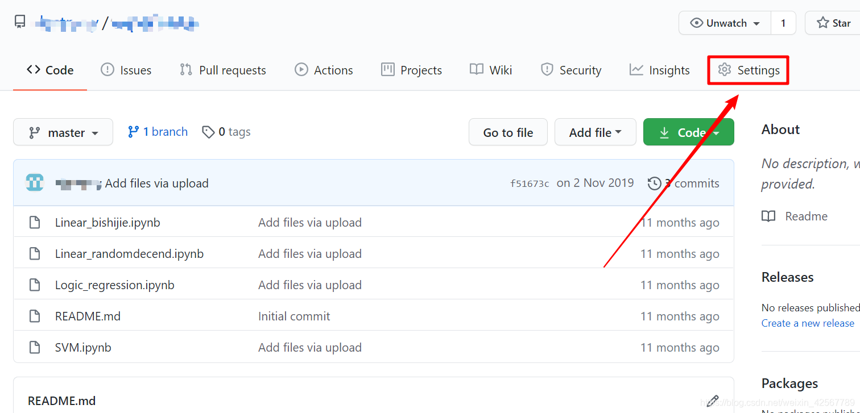Screen dimensions: 860x413
Task: Click the Insights graph icon
Action: coord(636,69)
